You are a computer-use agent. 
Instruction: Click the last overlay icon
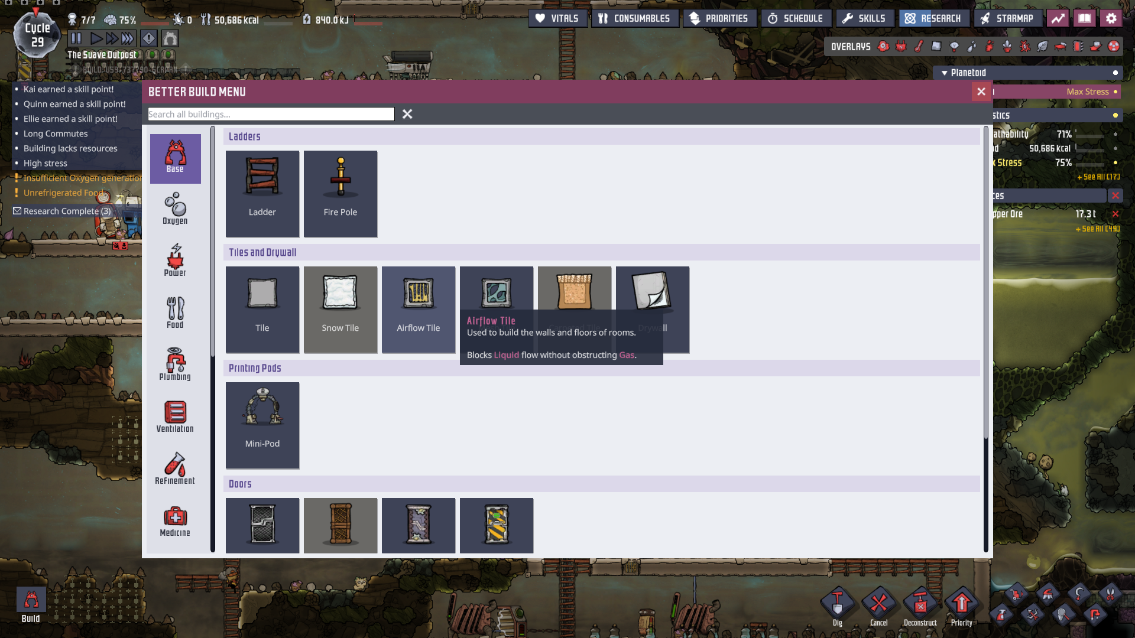click(1114, 46)
